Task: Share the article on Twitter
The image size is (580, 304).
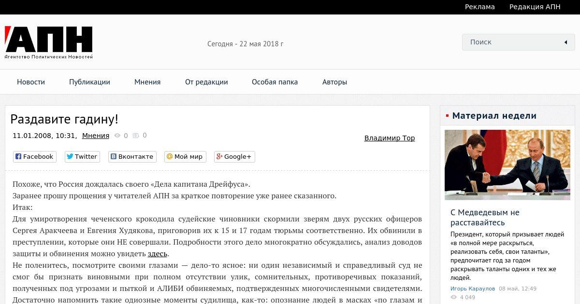Action: (82, 157)
